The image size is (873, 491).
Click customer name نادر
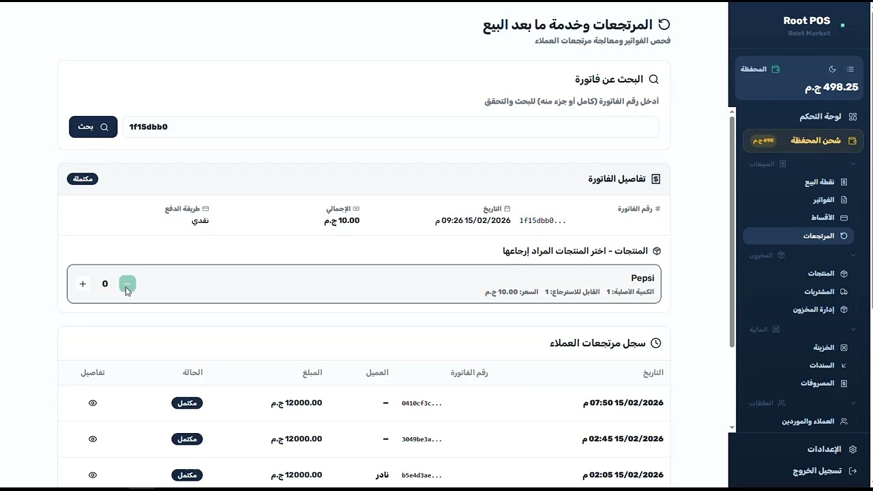[382, 475]
